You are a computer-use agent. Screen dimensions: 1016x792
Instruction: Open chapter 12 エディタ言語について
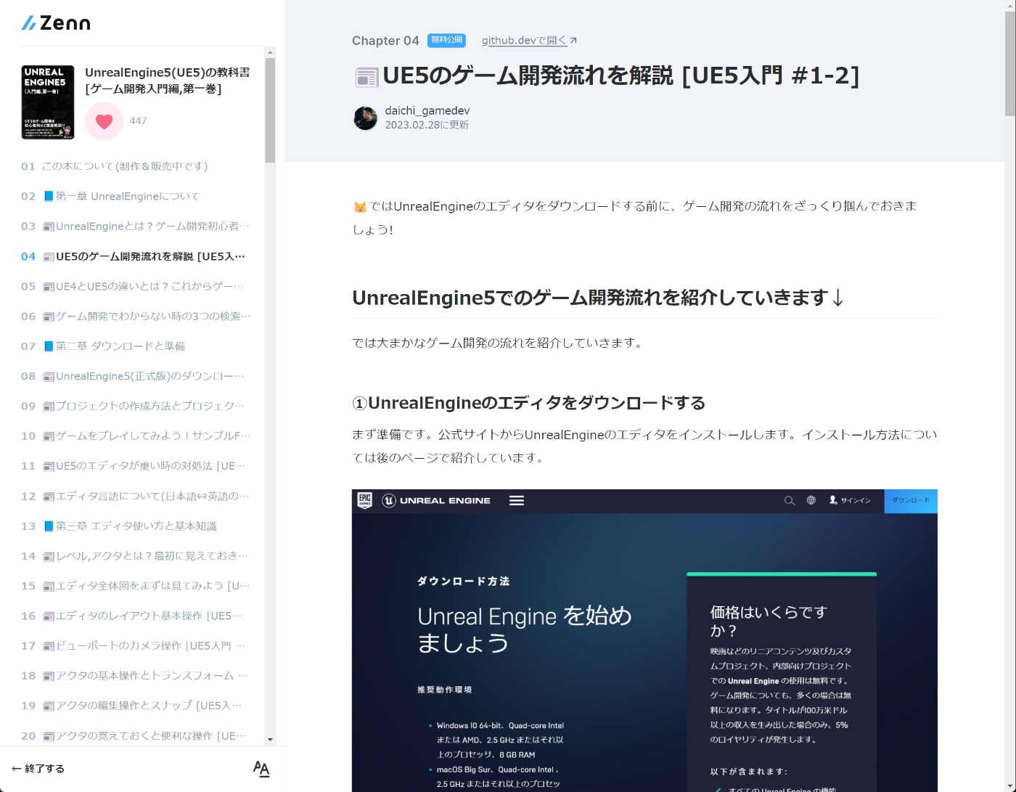pos(136,497)
